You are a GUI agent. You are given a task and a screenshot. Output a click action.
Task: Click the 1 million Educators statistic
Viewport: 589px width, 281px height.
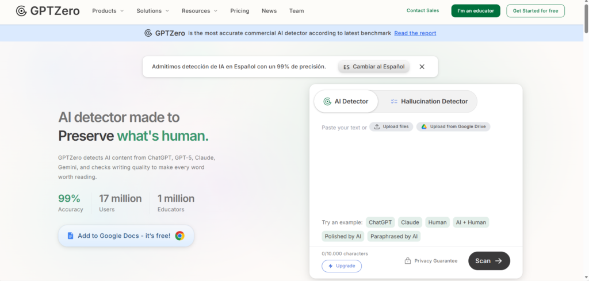(176, 203)
